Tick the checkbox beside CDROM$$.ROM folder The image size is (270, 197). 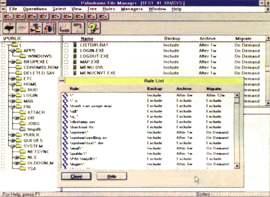pos(3,68)
